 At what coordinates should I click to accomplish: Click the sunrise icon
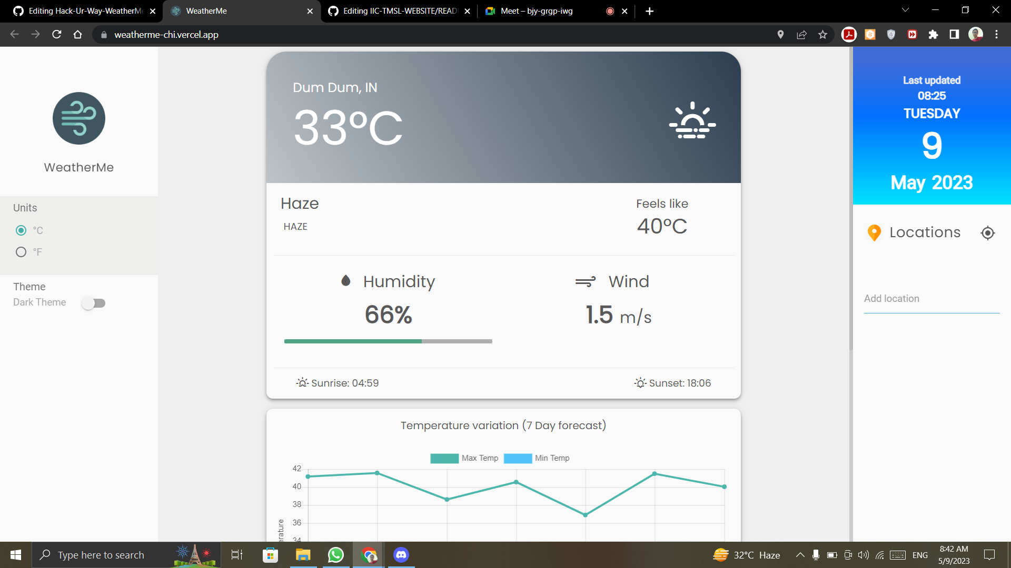303,382
